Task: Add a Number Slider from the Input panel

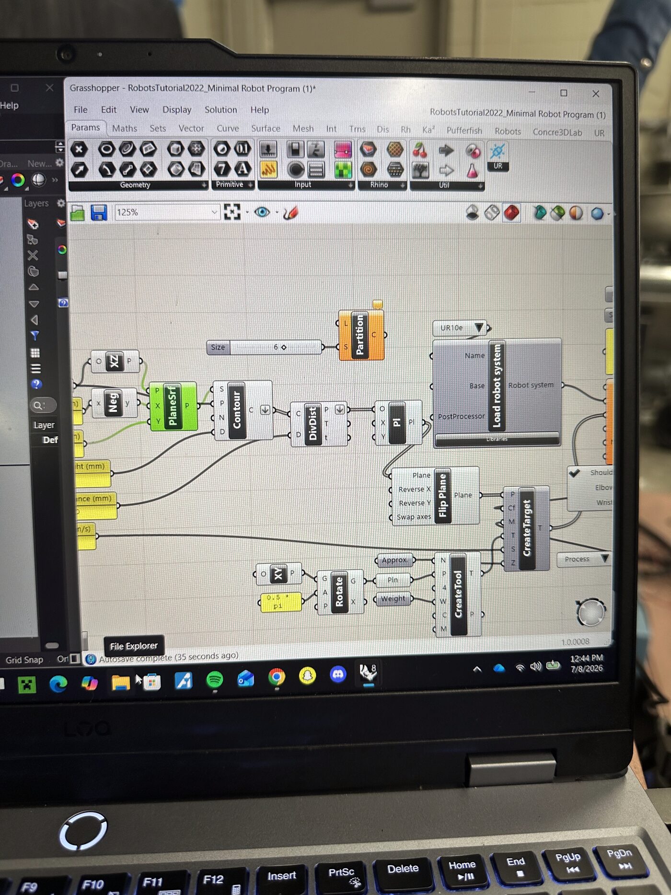Action: [268, 149]
